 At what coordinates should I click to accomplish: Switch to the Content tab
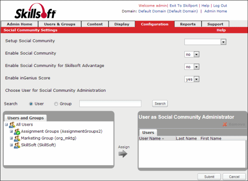[x=95, y=24]
